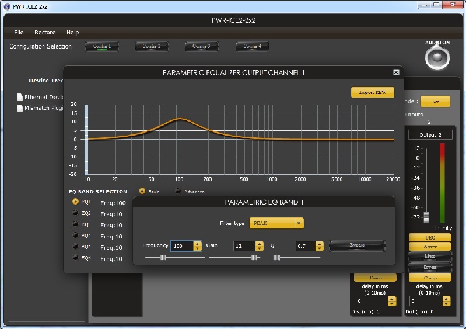Open the File menu

(x=19, y=32)
